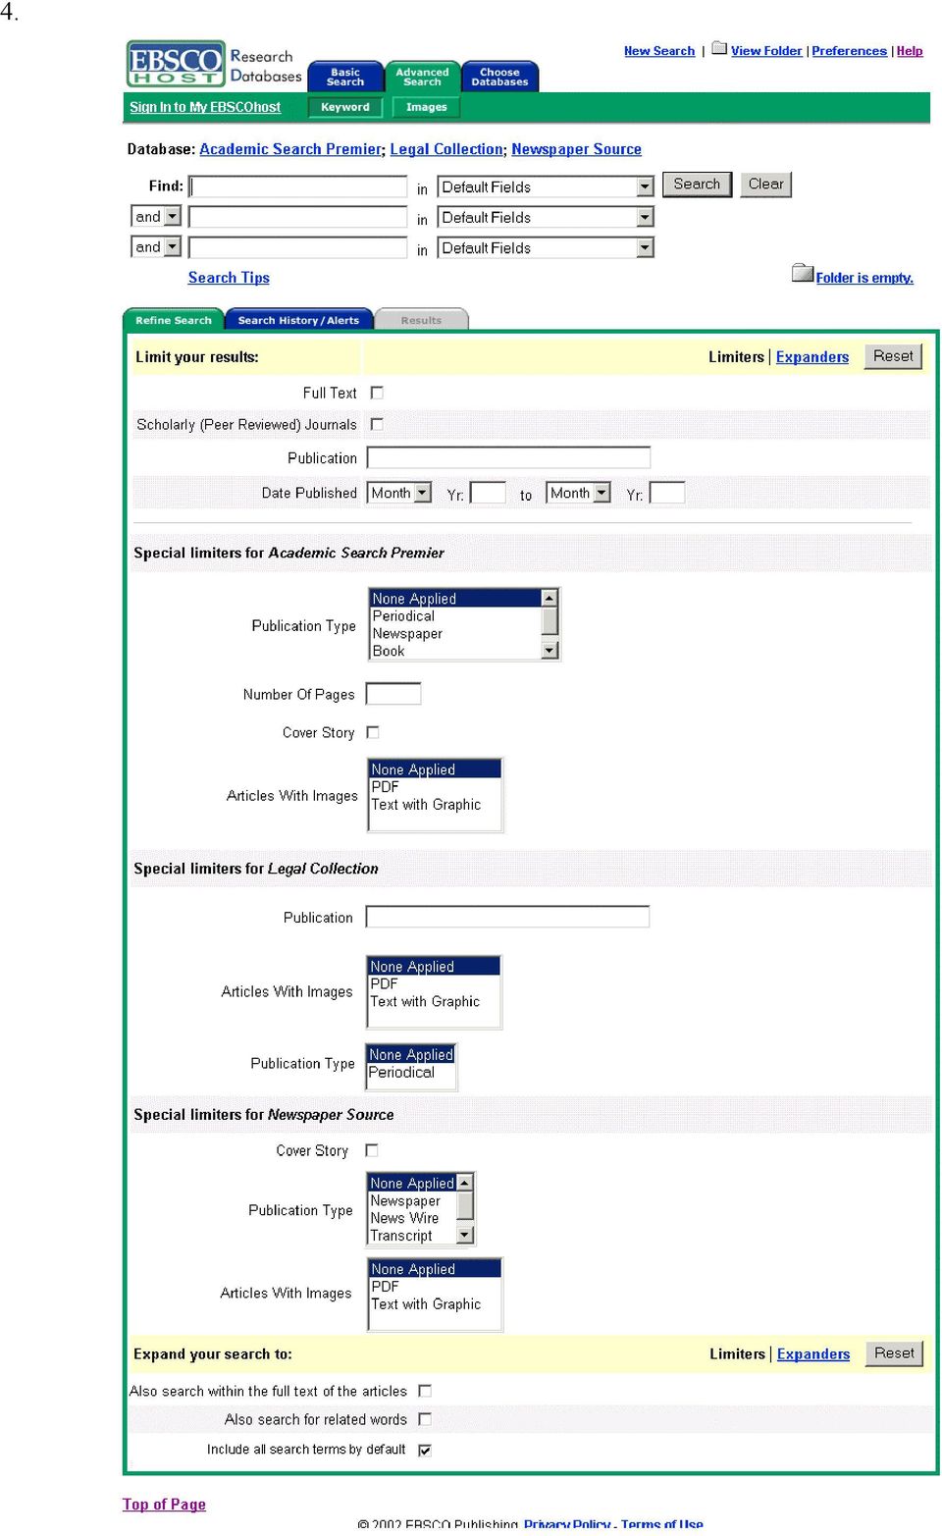The image size is (942, 1536).
Task: Focus the ending Yr field
Action: [667, 493]
